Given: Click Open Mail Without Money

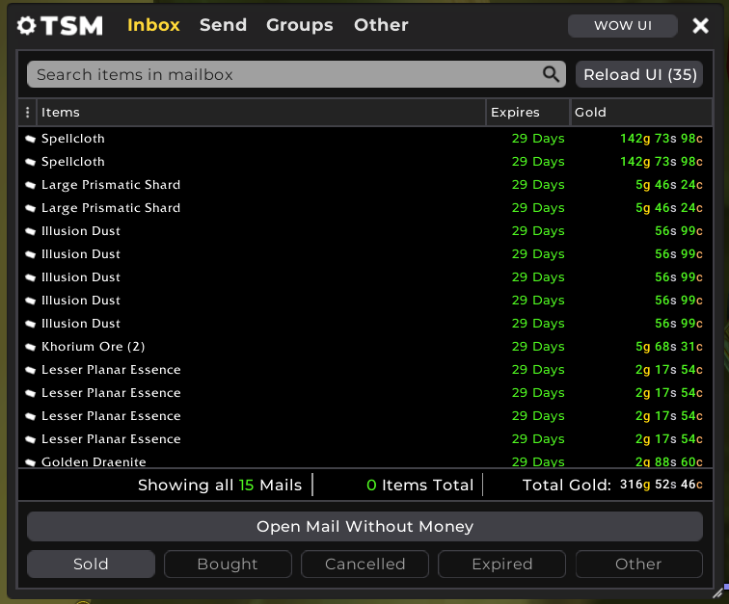Looking at the screenshot, I should [x=364, y=526].
